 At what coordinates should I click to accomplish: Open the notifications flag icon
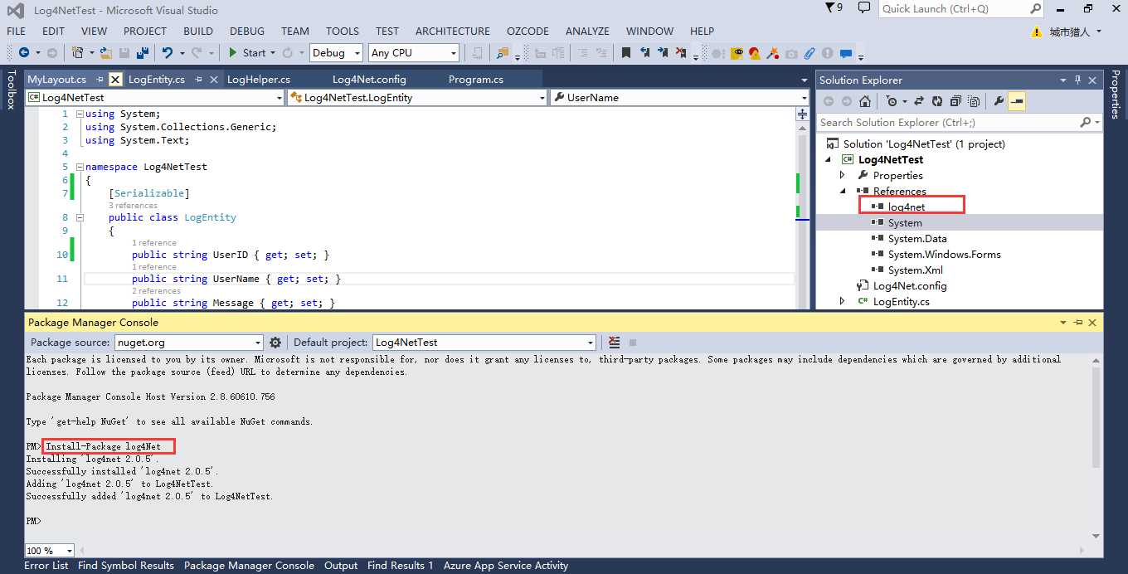tap(834, 7)
